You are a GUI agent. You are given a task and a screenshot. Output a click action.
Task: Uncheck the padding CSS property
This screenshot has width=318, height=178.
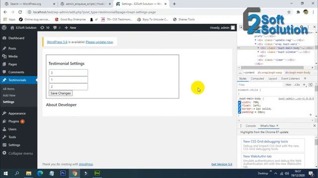[239, 112]
